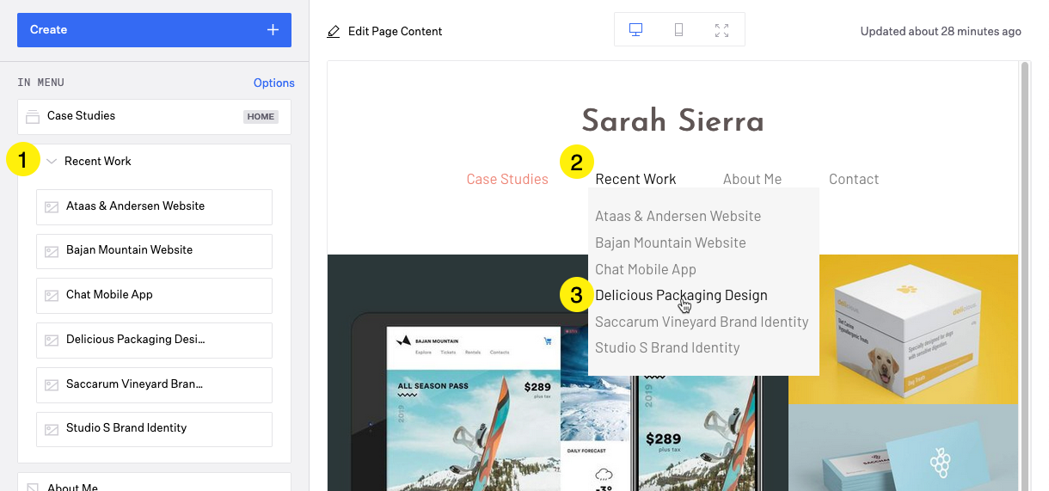Choose Ataas & Andersen Website from dropdown menu

678,216
